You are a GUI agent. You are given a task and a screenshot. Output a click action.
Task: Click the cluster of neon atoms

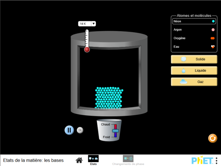pyautogui.click(x=109, y=98)
